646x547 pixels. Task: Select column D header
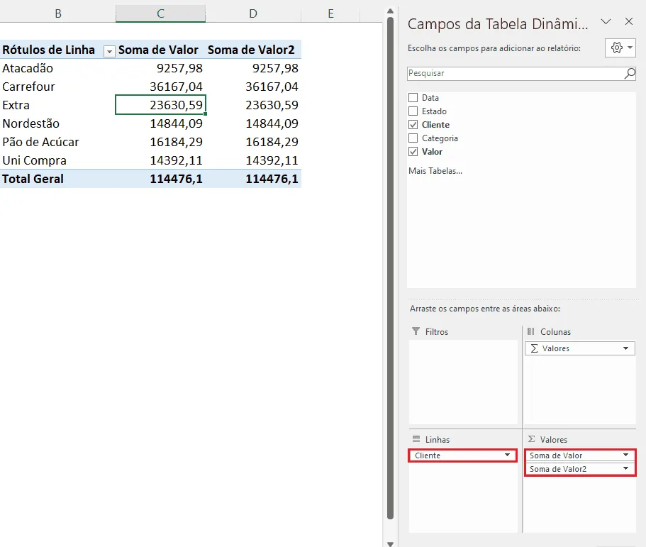pos(253,13)
